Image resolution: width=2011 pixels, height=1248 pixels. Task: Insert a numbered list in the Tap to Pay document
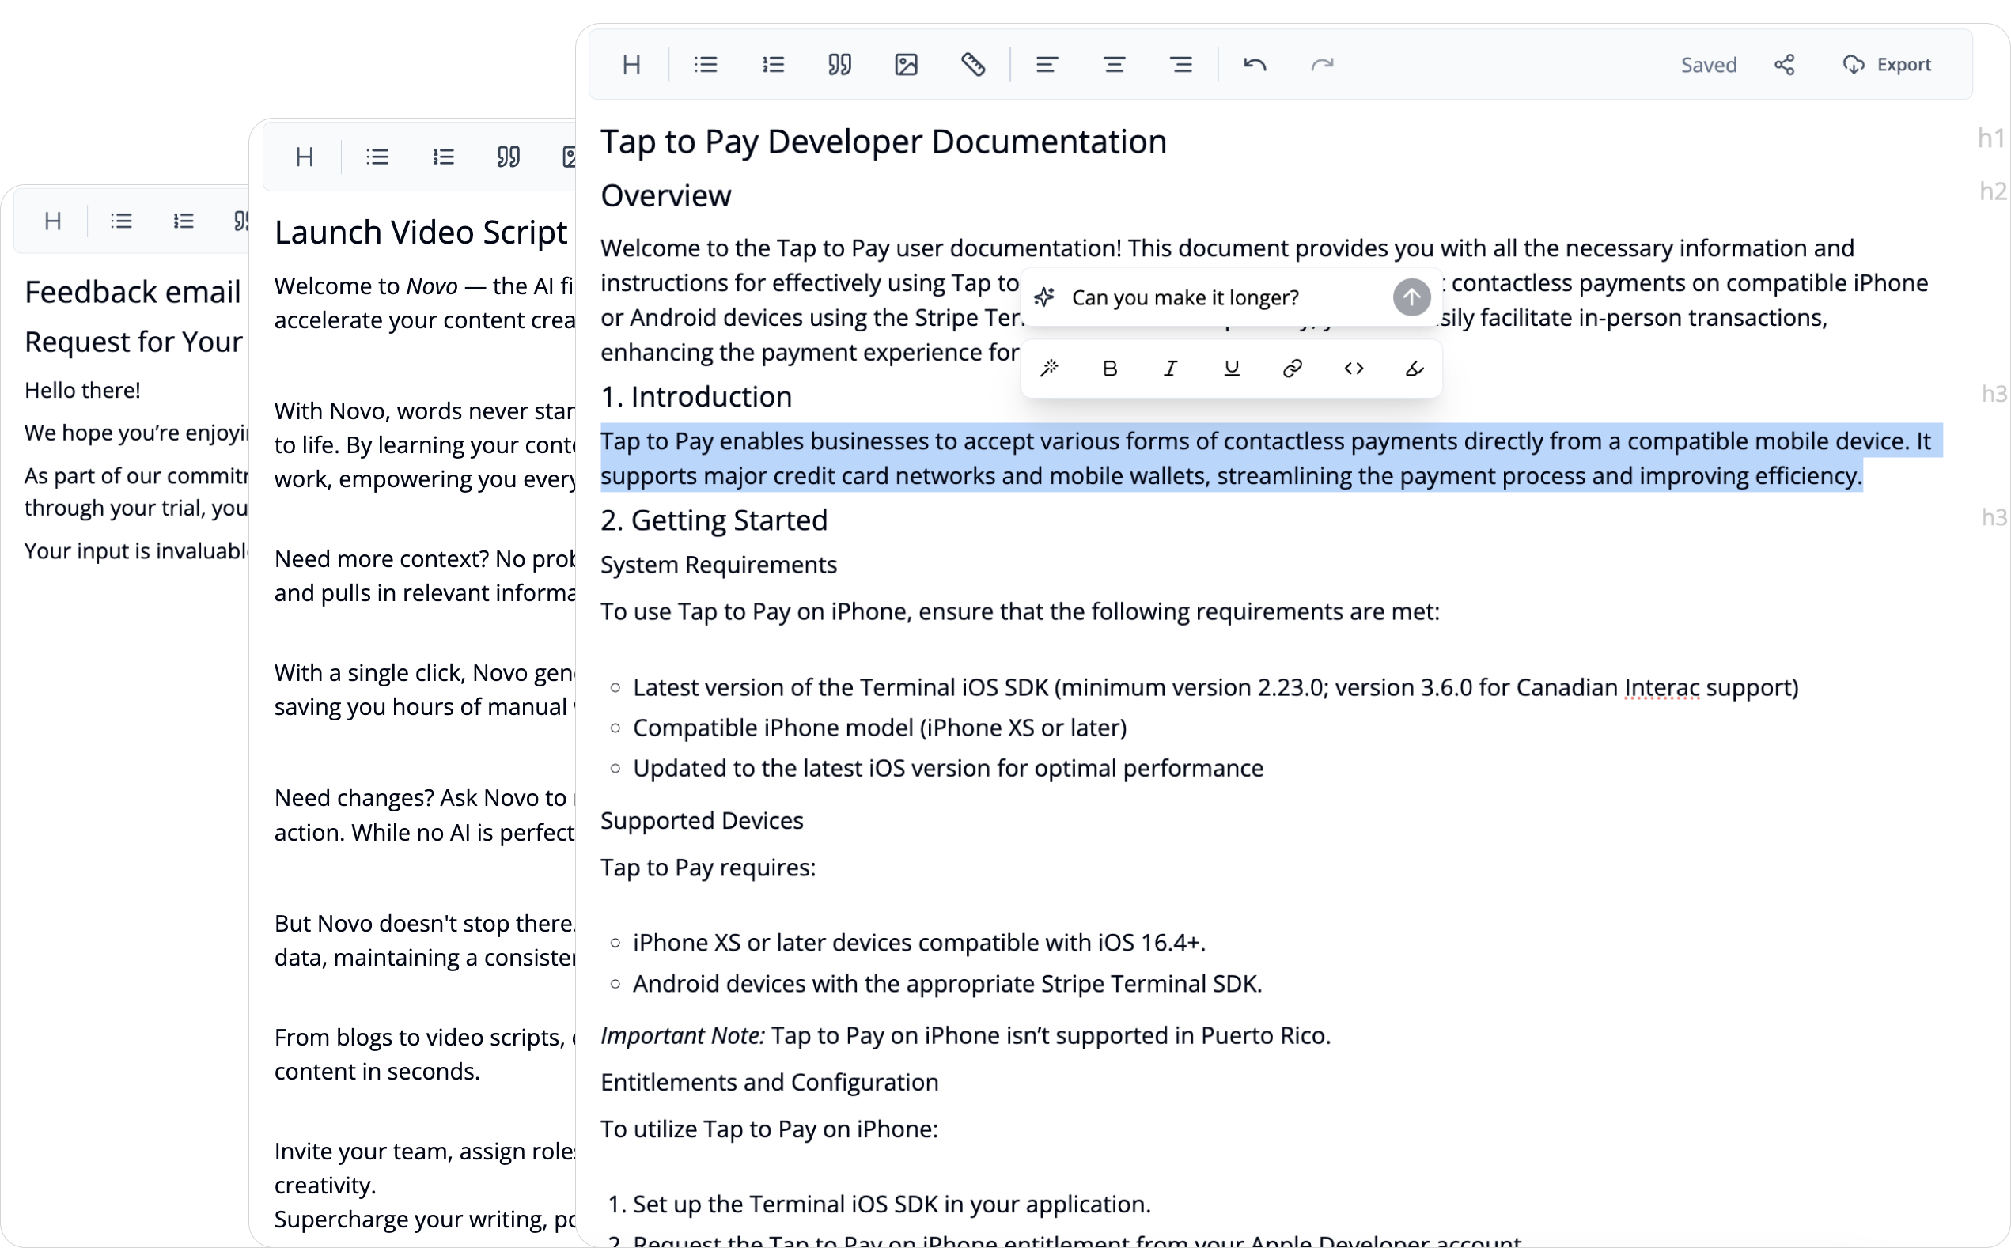click(773, 64)
